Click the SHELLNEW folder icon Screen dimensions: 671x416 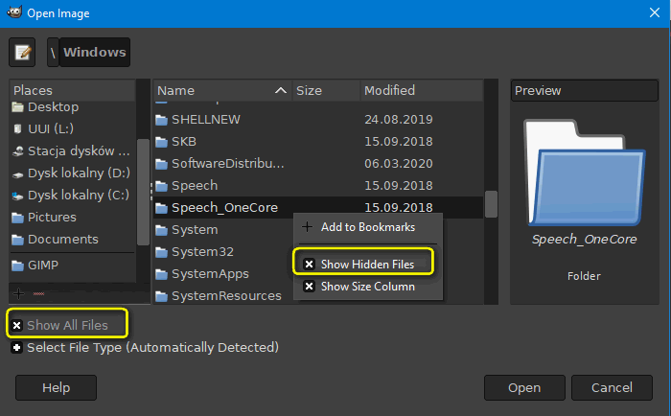point(161,120)
